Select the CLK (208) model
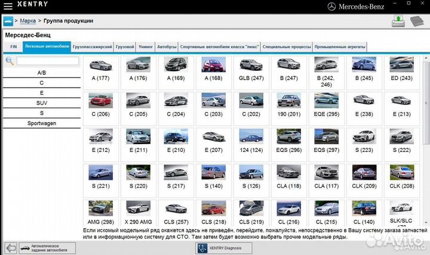Viewport: 430px width, 255px height. [401, 181]
